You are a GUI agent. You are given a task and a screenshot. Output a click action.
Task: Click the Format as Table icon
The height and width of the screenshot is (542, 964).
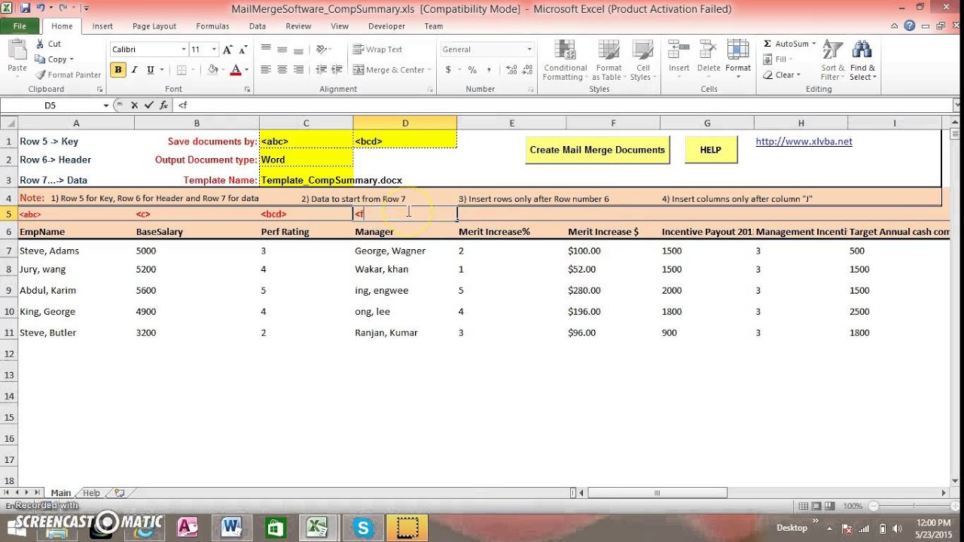[x=609, y=50]
